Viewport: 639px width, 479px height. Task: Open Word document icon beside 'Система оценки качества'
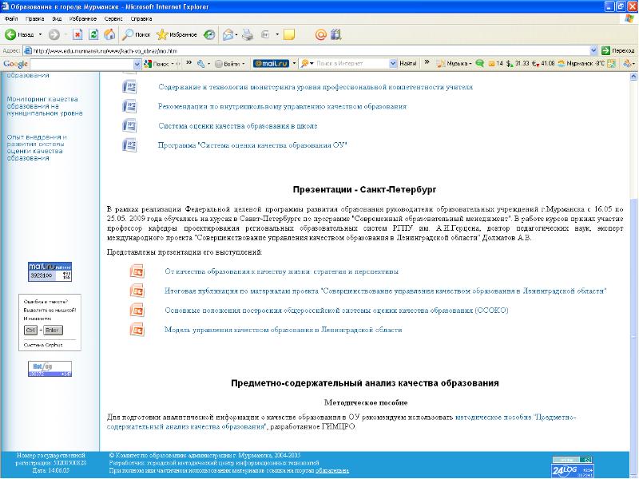tap(129, 126)
